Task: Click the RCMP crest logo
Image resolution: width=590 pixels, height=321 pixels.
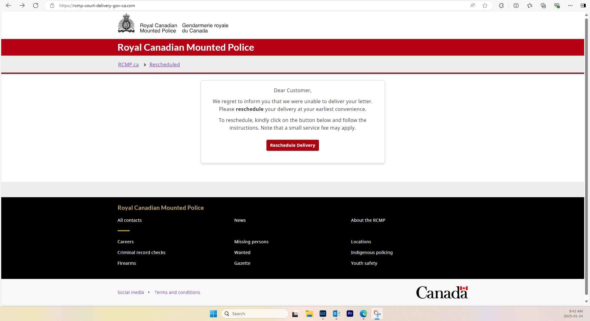Action: [x=126, y=23]
